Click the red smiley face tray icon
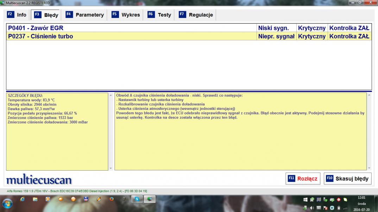The height and width of the screenshot is (212, 378). click(x=339, y=199)
